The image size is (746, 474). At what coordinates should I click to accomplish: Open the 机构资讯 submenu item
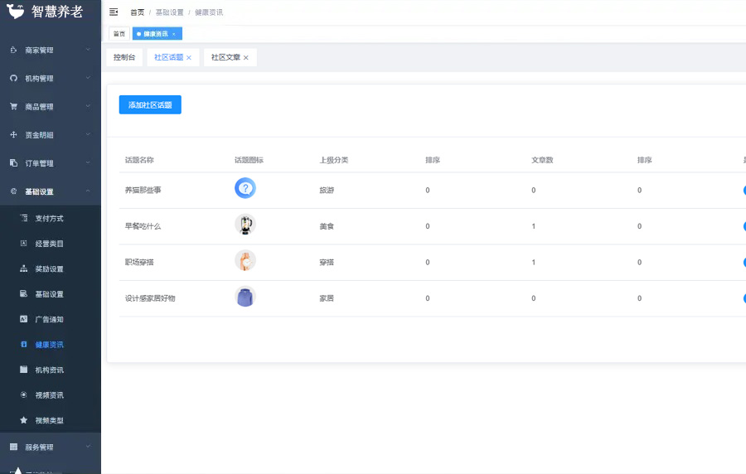coord(49,370)
